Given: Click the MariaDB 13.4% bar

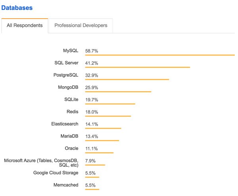Looking at the screenshot, I should (x=102, y=141).
